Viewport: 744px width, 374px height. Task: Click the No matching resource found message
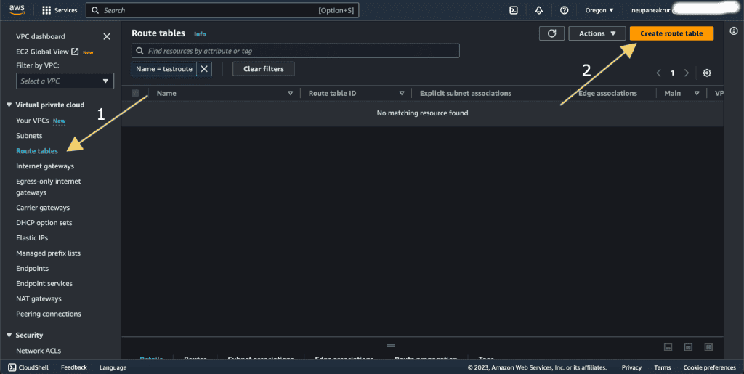tap(422, 113)
